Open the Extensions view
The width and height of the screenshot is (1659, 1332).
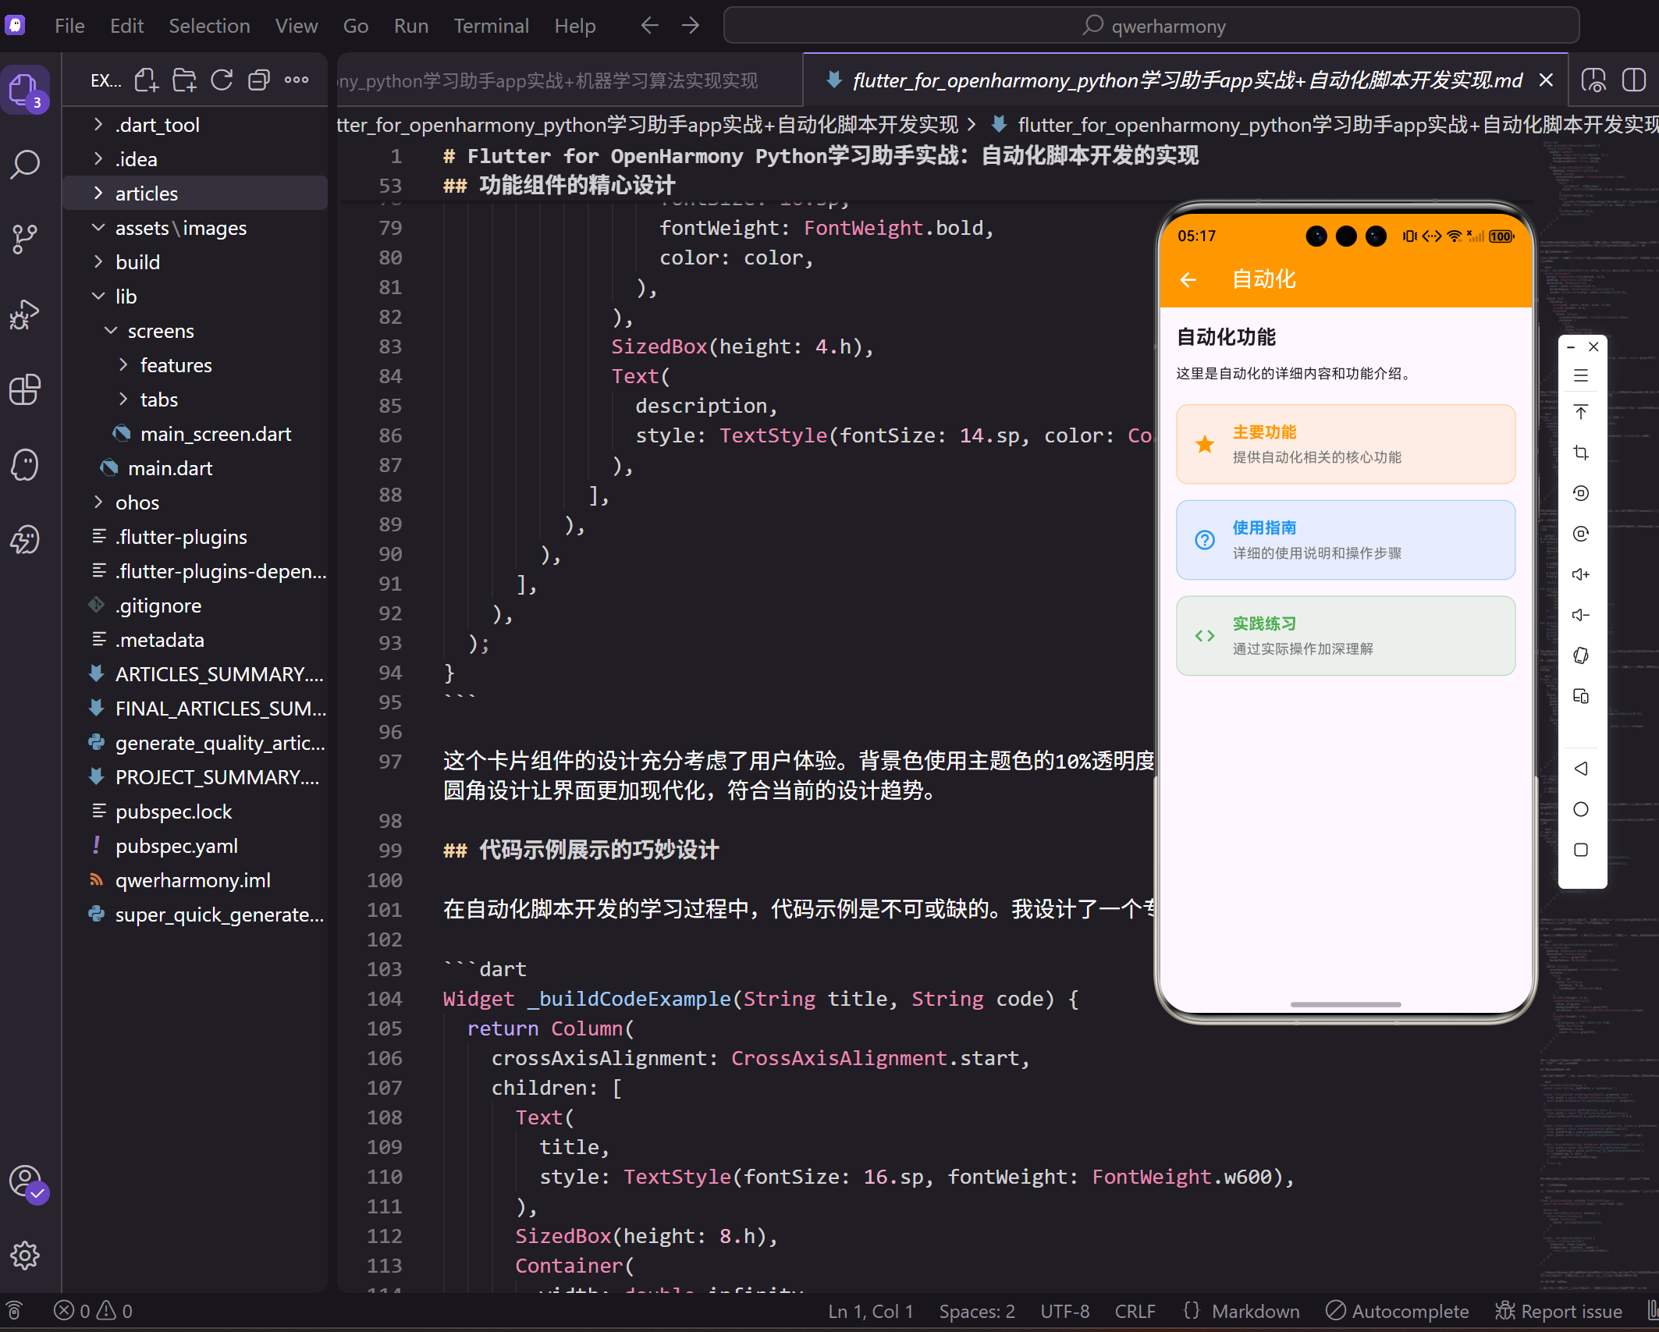(25, 389)
